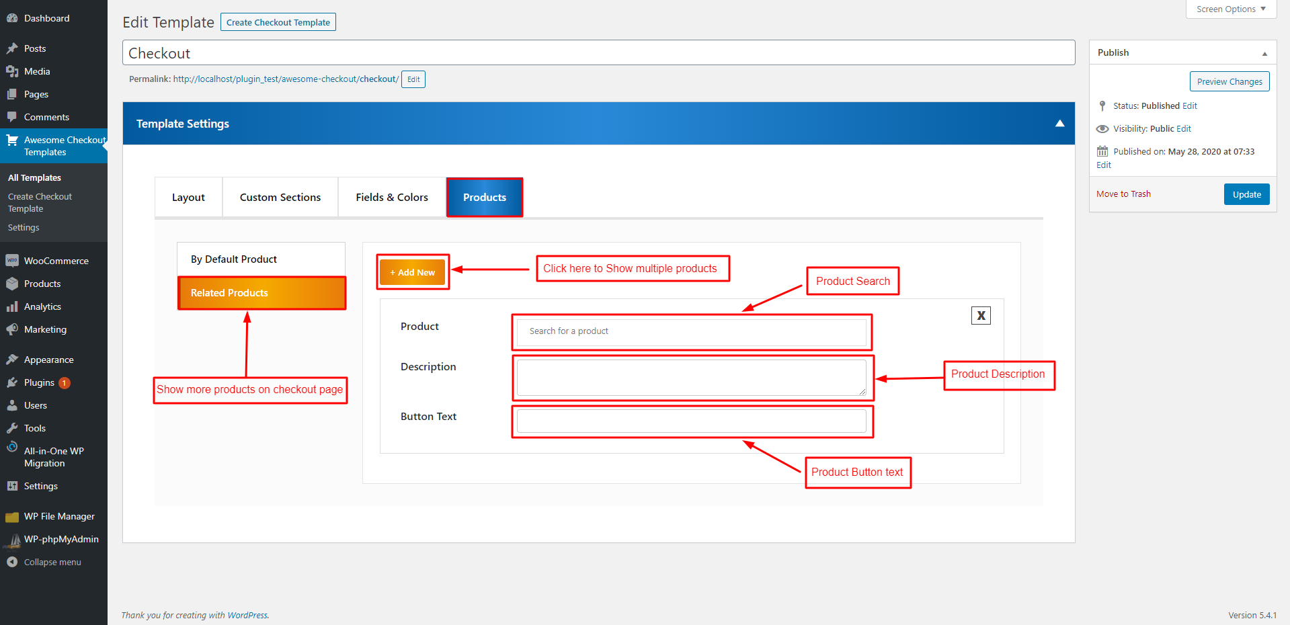Click the Status key icon in Publish box
1290x625 pixels.
pyautogui.click(x=1102, y=106)
